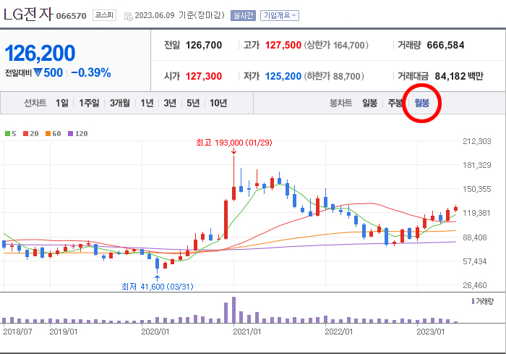
Task: Click the -0.39% change value
Action: pos(91,72)
